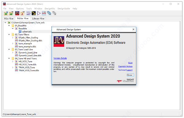Open a new data display window icon
The height and width of the screenshot is (118, 184).
(44, 13)
